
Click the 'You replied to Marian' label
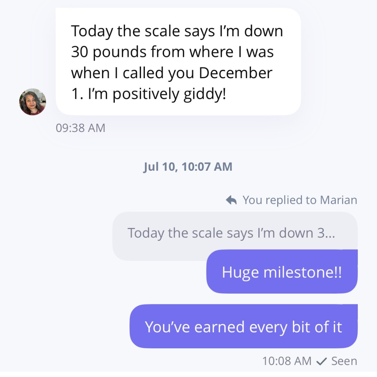coord(300,200)
